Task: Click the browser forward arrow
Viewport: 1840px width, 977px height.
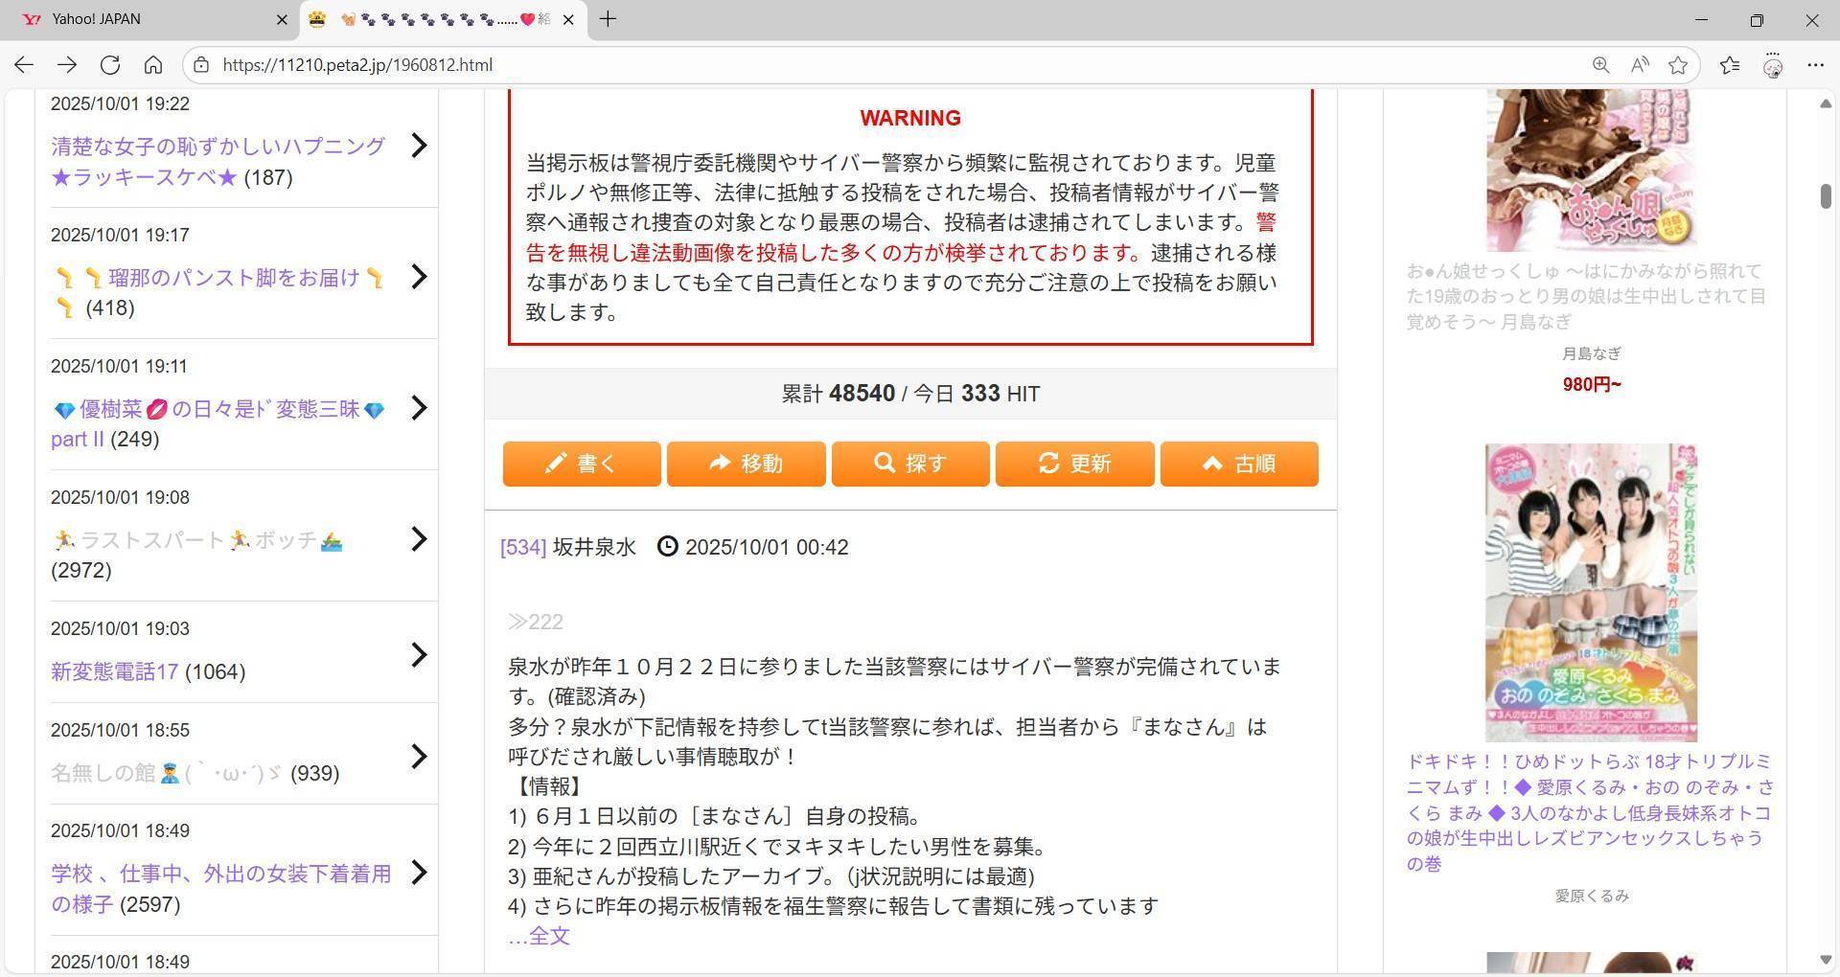Action: click(67, 65)
